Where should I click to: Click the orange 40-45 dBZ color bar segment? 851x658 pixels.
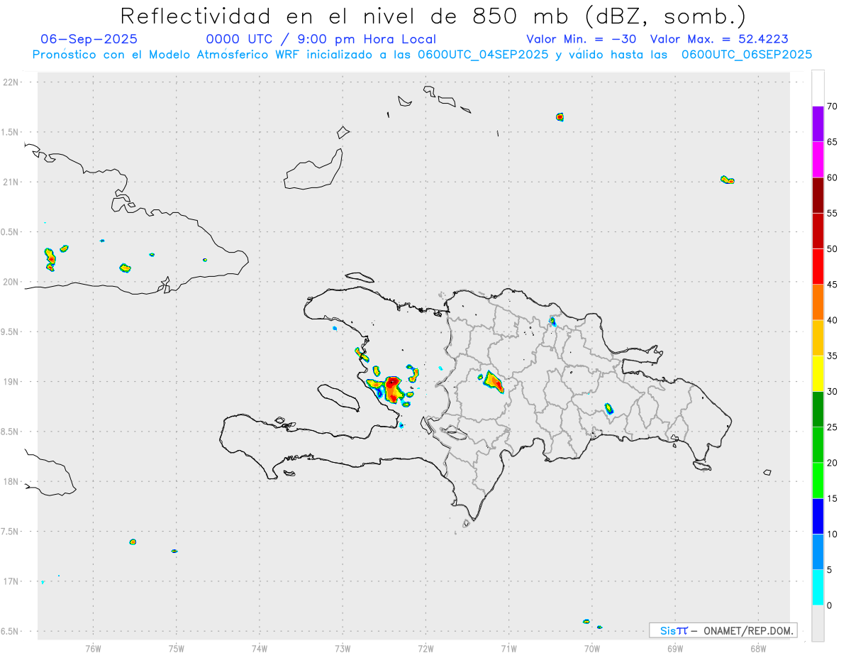[818, 302]
